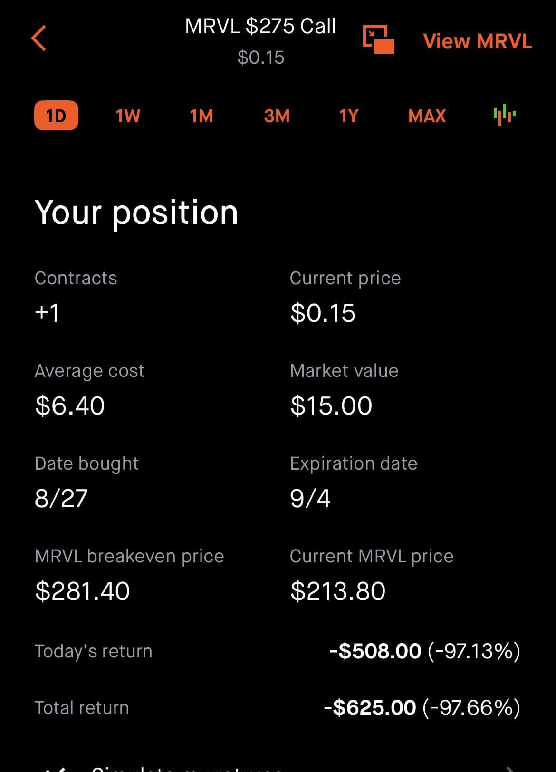Screen dimensions: 556x772
Task: Select the 1W time range
Action: pyautogui.click(x=128, y=116)
